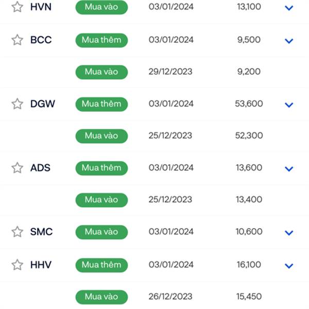Open the SMC stock ticker
The image size is (309, 309).
(x=41, y=232)
